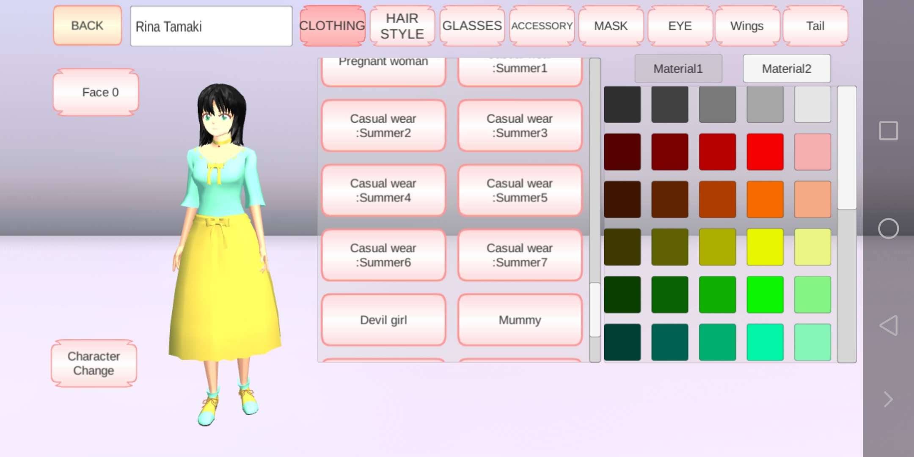This screenshot has width=914, height=457.
Task: Pick the bright yellow color swatch
Action: tap(765, 247)
